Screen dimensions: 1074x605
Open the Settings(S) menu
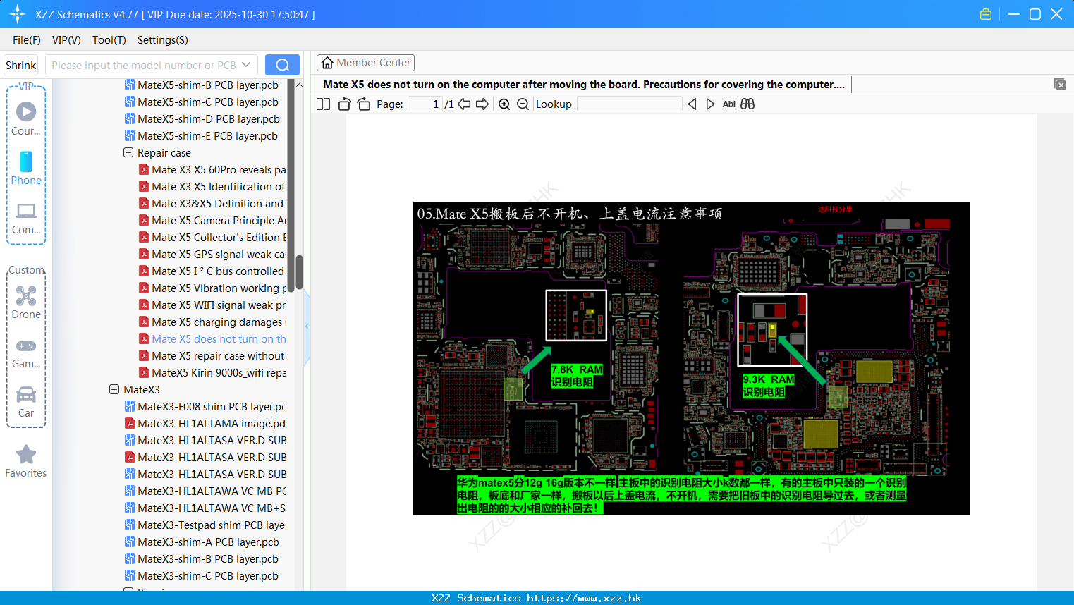[162, 40]
